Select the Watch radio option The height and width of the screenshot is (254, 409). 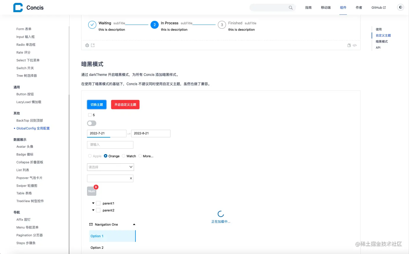tap(124, 156)
